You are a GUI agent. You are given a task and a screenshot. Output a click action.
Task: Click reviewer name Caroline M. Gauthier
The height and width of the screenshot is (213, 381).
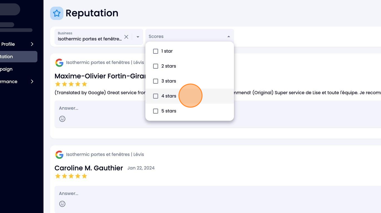89,168
